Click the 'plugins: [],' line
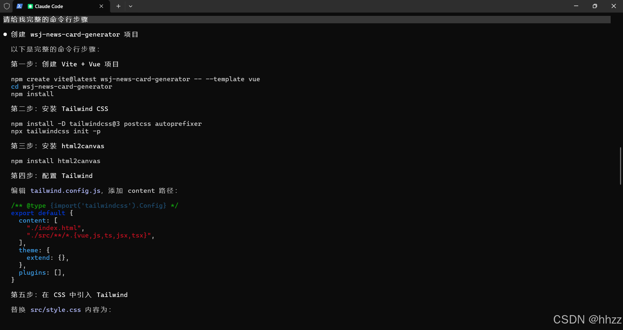 42,272
